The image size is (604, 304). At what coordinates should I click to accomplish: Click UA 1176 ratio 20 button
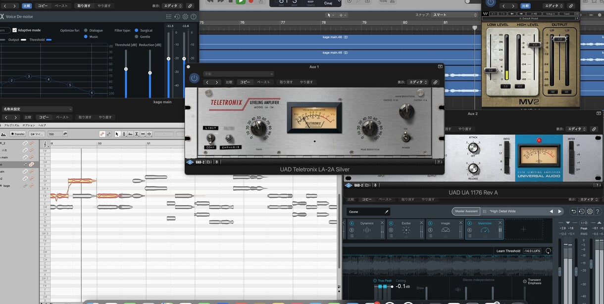[507, 146]
